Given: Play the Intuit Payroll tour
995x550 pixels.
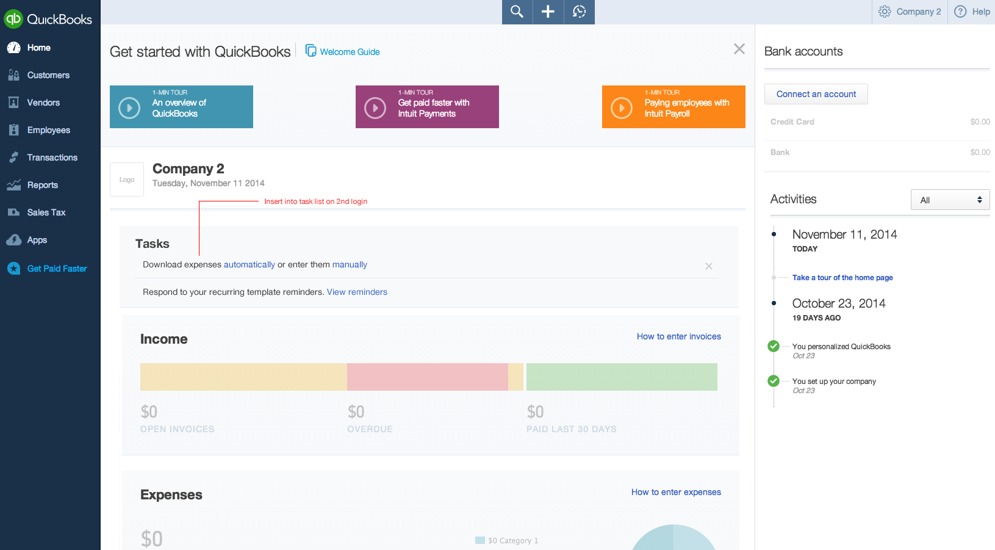Looking at the screenshot, I should 622,108.
